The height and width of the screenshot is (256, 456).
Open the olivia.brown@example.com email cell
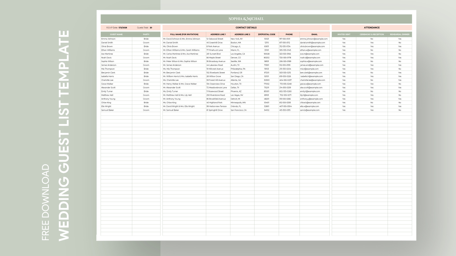[312, 46]
